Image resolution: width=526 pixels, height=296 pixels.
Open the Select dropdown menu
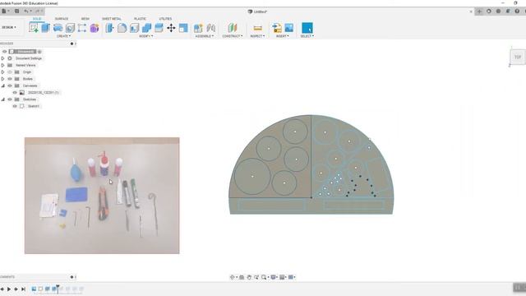307,36
